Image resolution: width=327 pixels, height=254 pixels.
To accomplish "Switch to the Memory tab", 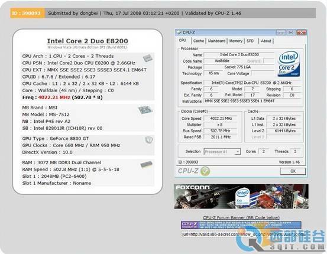I will pos(236,41).
